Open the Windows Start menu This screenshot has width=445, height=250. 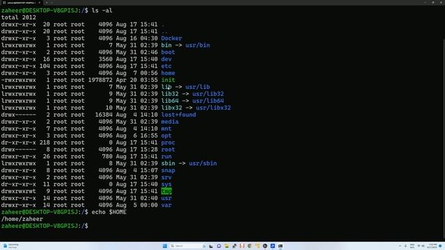(165, 246)
